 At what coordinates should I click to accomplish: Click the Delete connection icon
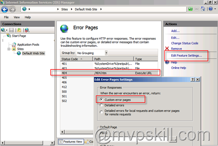click(27, 30)
